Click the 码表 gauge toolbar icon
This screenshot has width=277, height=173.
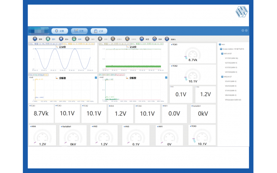coord(154,39)
